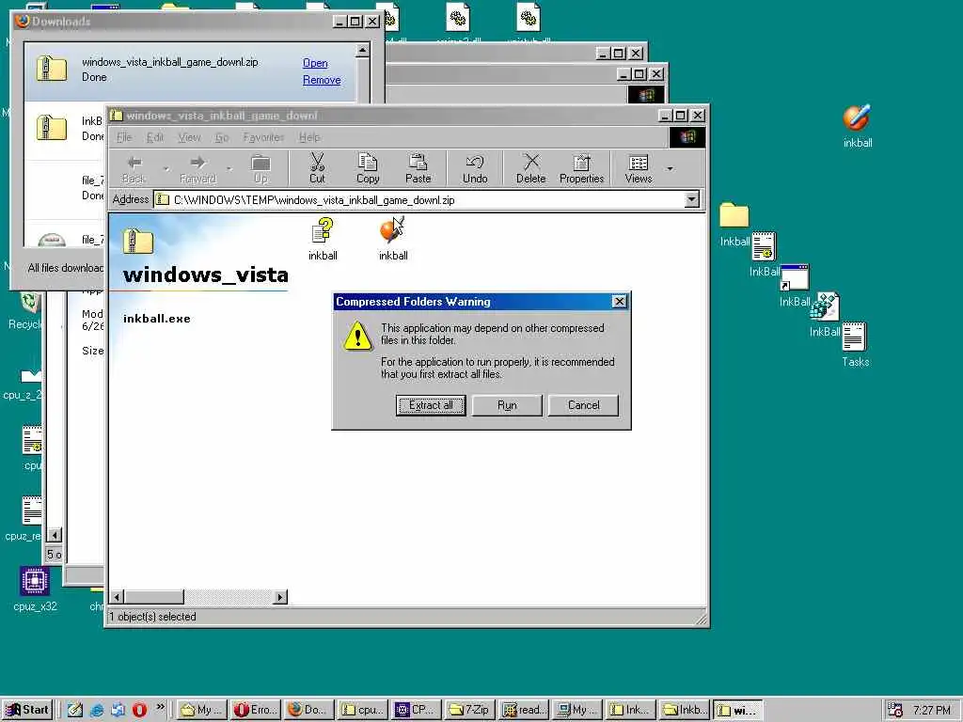The image size is (963, 722).
Task: Open the Back history dropdown arrow
Action: click(x=166, y=169)
